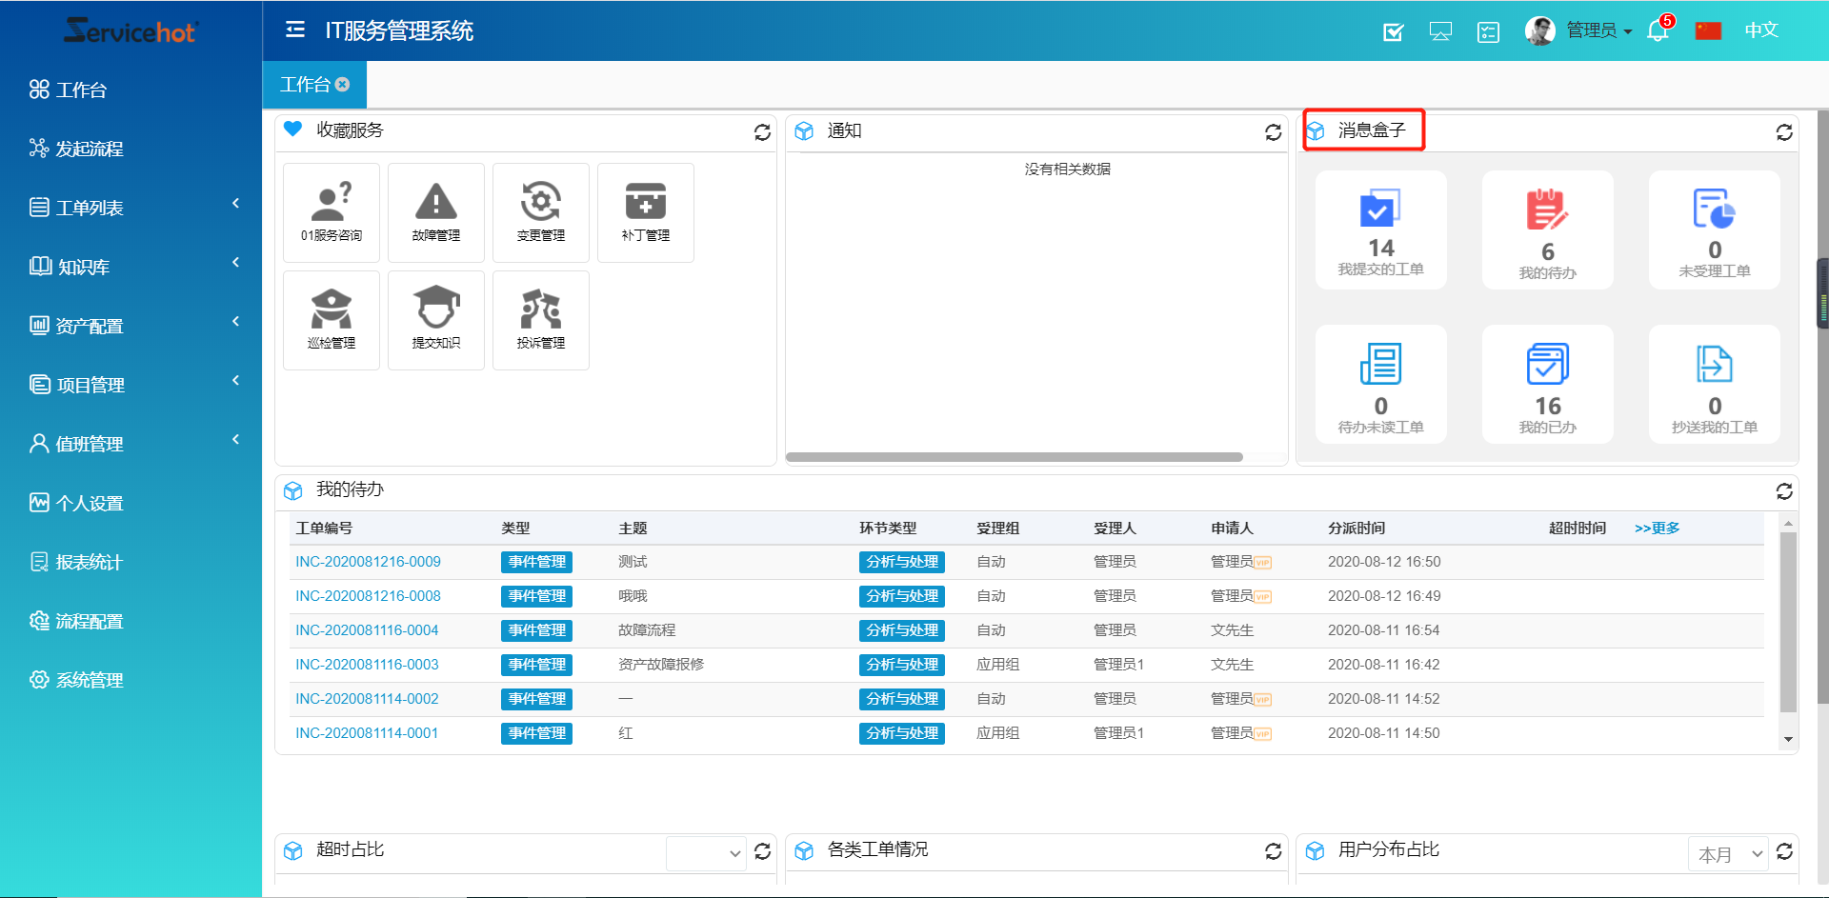
Task: Click the 我的待办 table vertical scrollbar
Action: [1788, 619]
